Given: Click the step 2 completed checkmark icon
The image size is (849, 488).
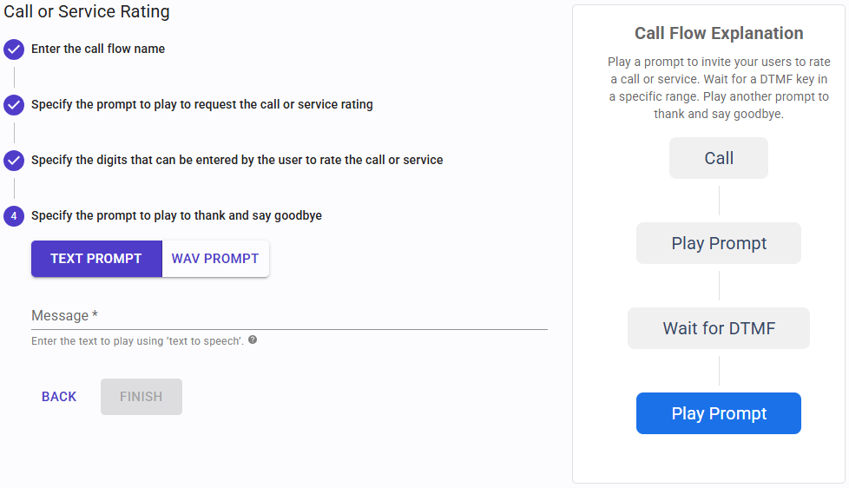Looking at the screenshot, I should coord(13,105).
